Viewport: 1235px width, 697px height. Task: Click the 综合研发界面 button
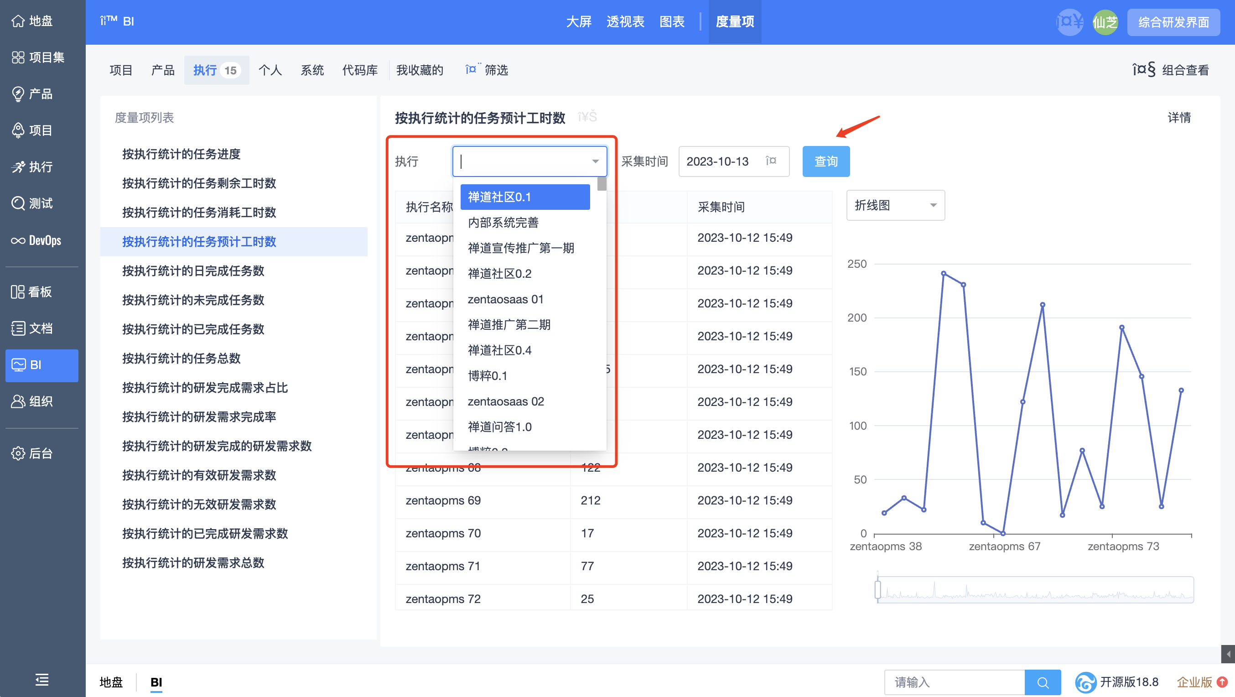tap(1173, 22)
